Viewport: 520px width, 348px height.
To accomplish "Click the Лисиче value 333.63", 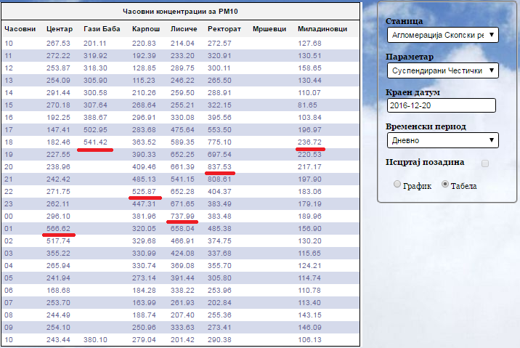I will click(182, 328).
